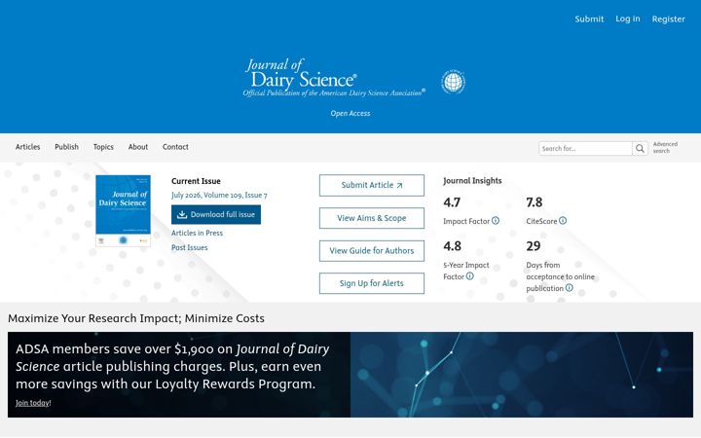
Task: Open July 2026, Volume 109, Issue 7
Action: (219, 196)
